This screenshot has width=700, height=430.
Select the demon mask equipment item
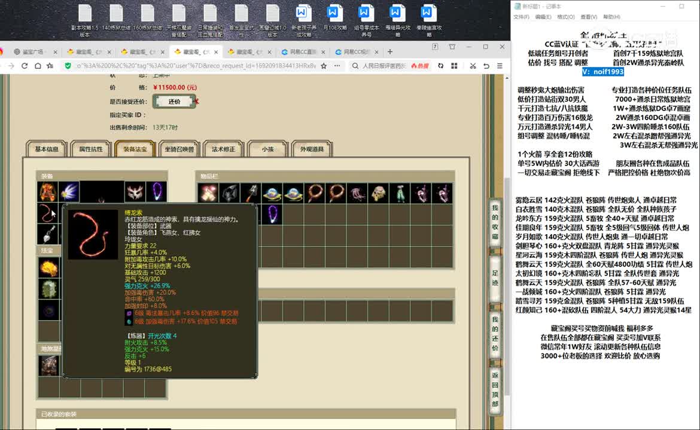coord(135,192)
